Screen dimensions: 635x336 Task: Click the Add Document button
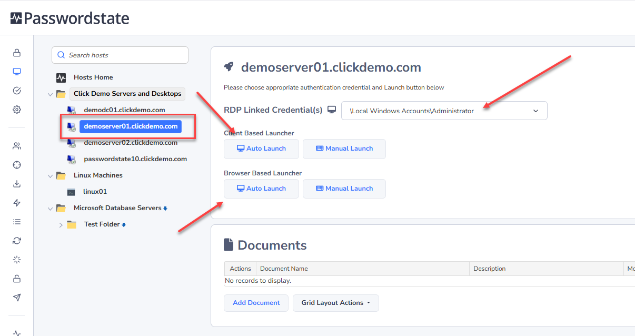click(x=256, y=303)
